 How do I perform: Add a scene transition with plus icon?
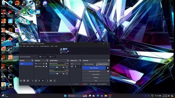click(72, 66)
